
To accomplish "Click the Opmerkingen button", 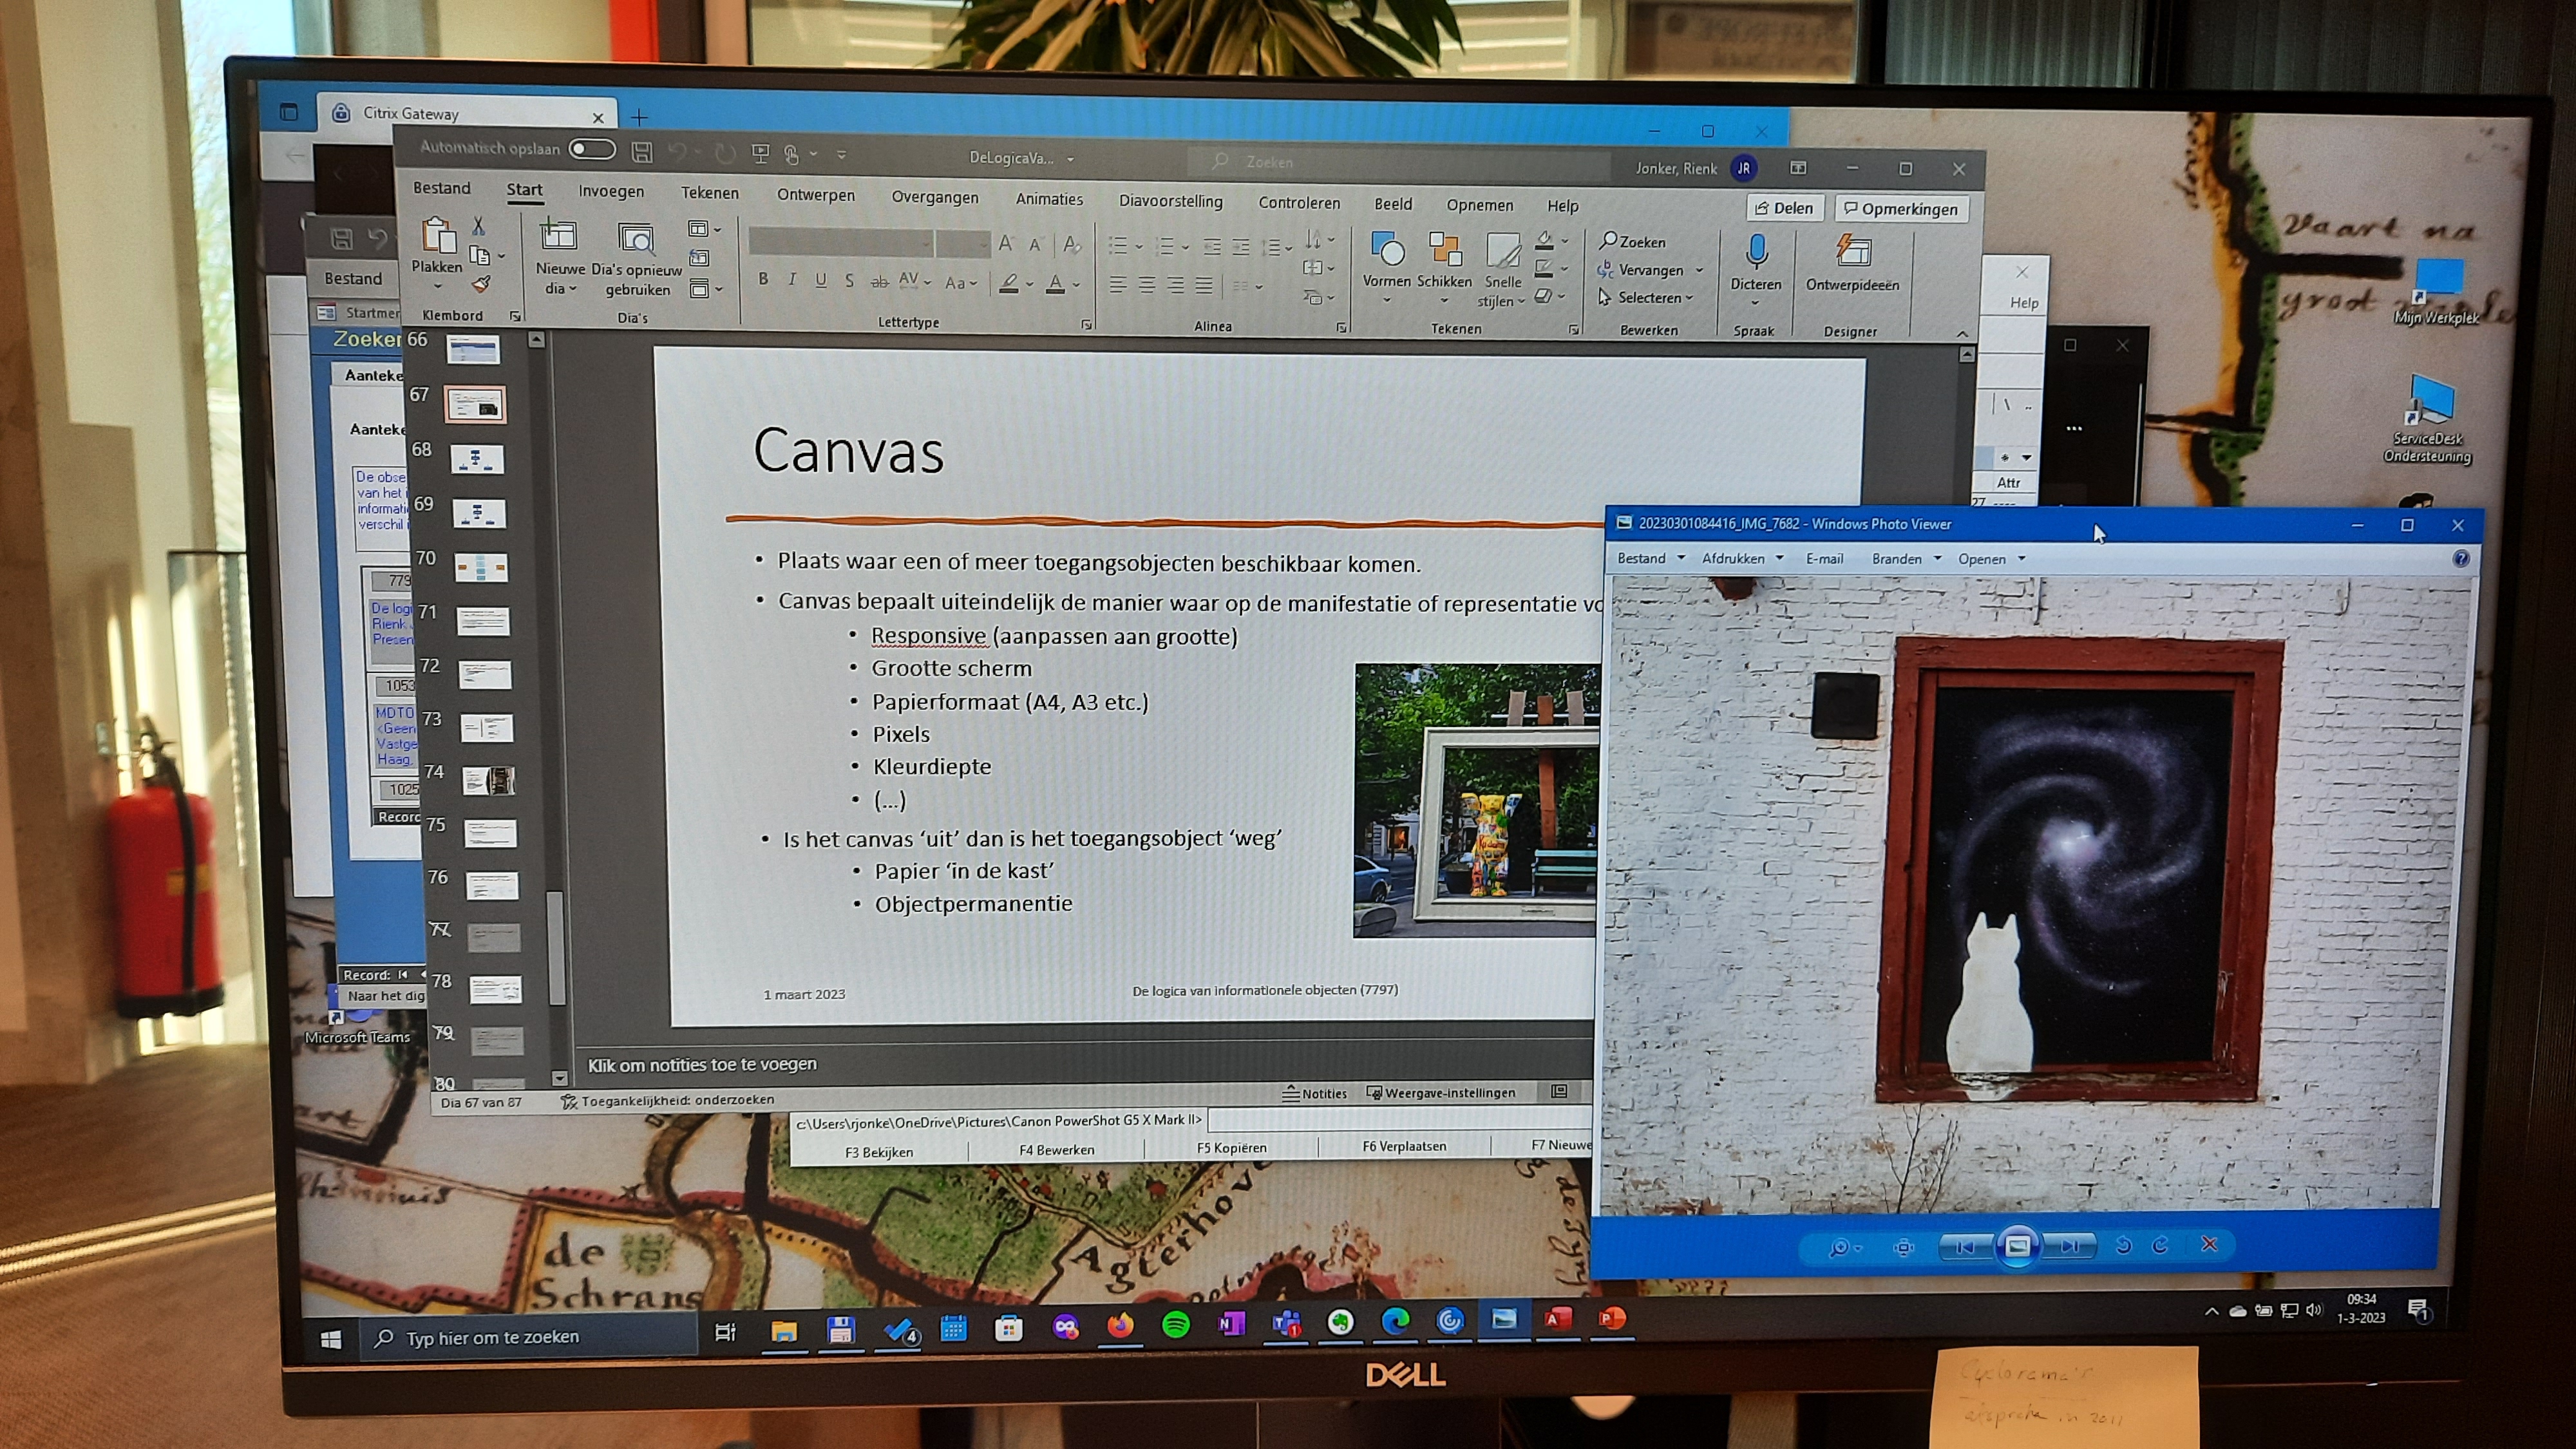I will pos(1901,209).
